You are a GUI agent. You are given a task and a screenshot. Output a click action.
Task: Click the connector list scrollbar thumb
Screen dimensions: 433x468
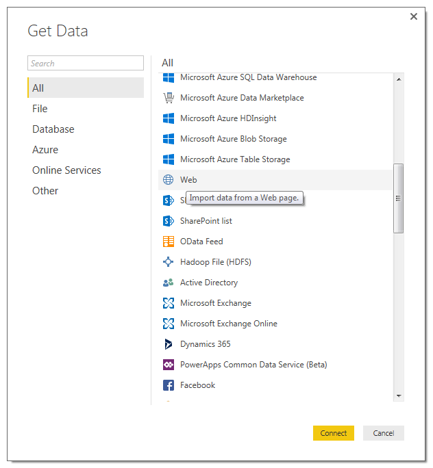point(398,198)
